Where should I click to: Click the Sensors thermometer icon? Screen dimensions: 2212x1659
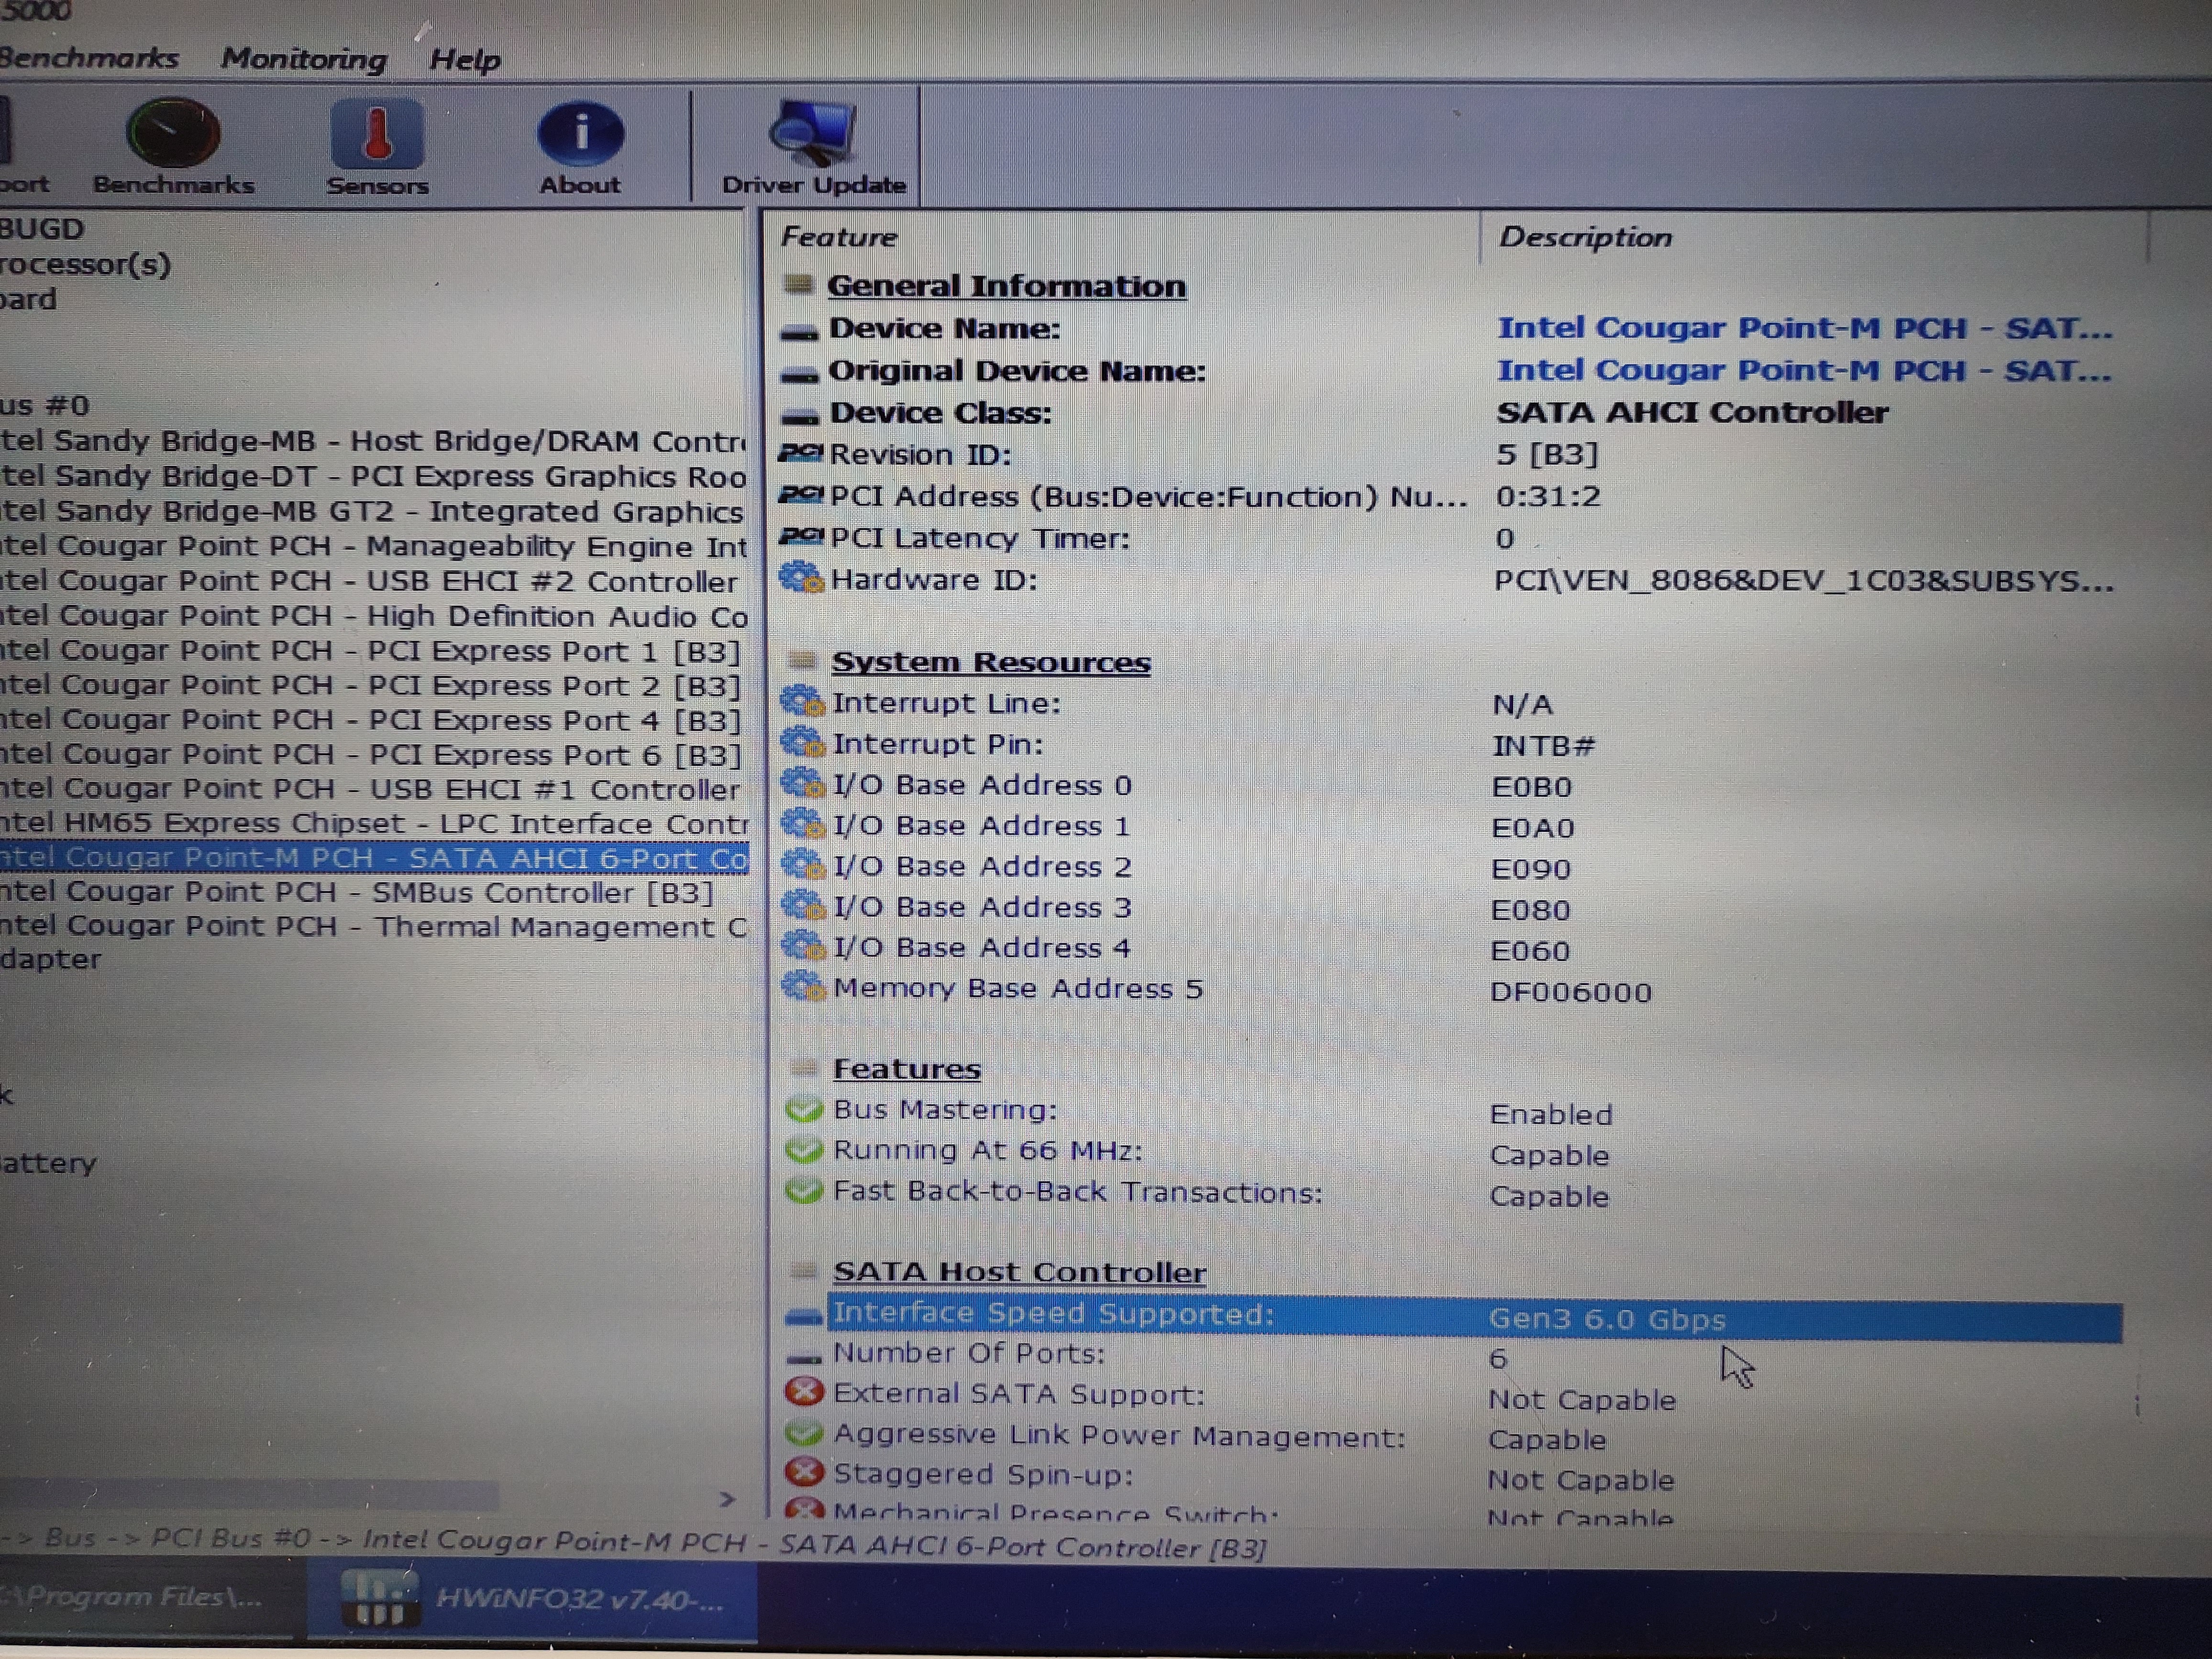coord(377,135)
